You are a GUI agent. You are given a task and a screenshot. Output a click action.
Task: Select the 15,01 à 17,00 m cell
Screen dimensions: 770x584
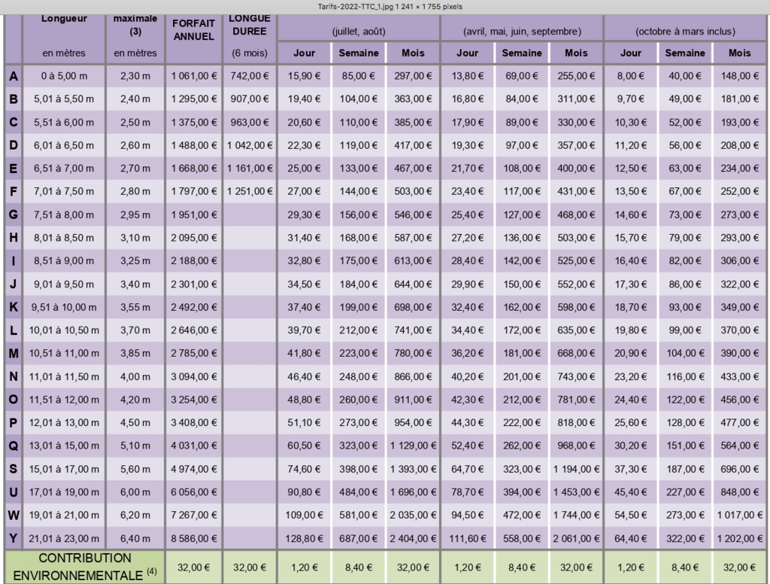click(64, 469)
